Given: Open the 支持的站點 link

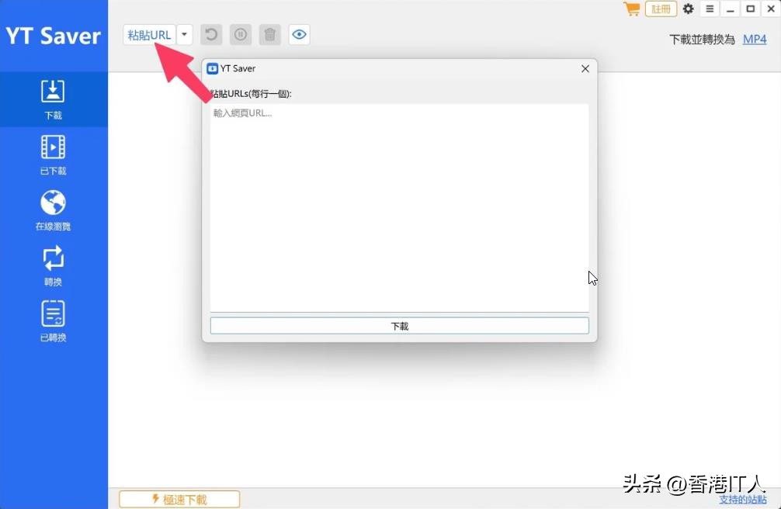Looking at the screenshot, I should pyautogui.click(x=742, y=499).
